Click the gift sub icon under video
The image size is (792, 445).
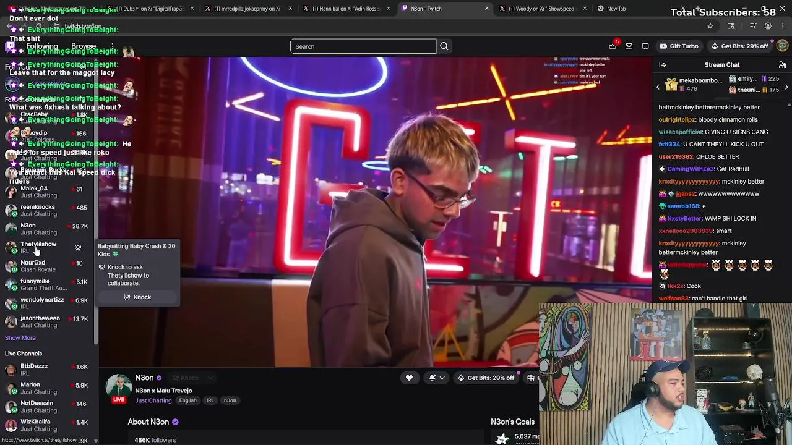pyautogui.click(x=530, y=378)
